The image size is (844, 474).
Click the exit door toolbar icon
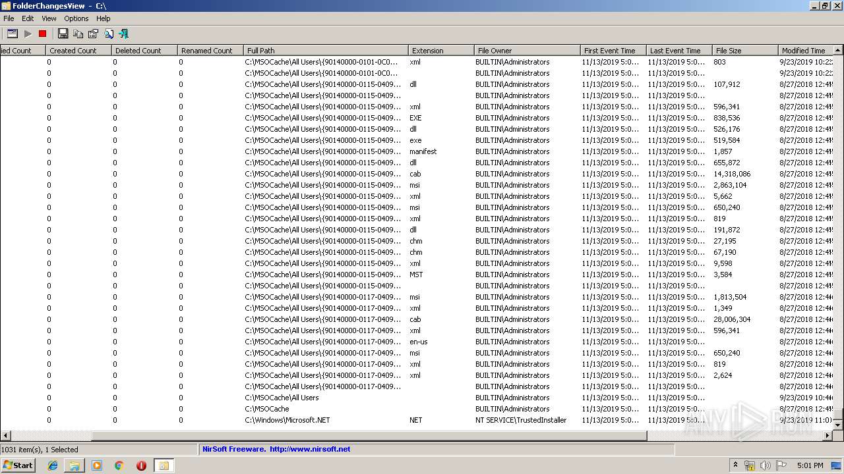[123, 34]
